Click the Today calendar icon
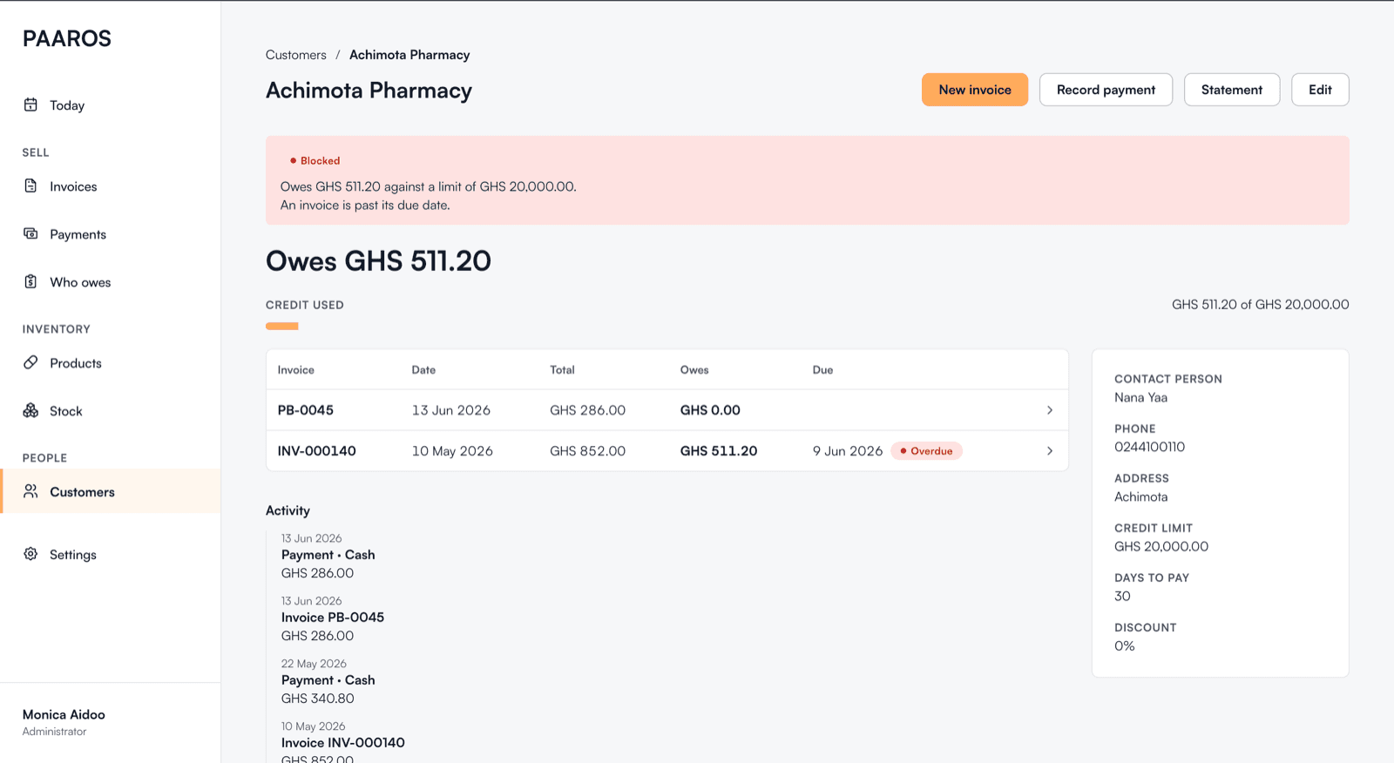 [x=30, y=105]
